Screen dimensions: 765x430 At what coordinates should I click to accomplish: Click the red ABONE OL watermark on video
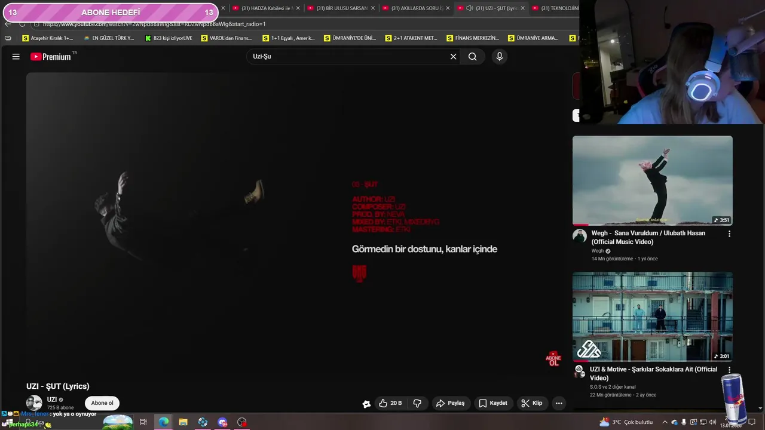[553, 359]
